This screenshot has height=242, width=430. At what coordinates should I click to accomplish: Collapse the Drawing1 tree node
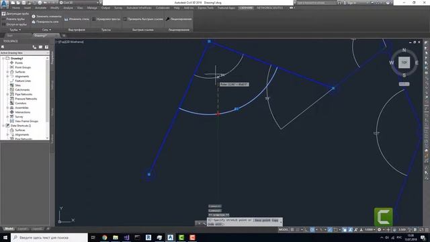tap(3, 58)
